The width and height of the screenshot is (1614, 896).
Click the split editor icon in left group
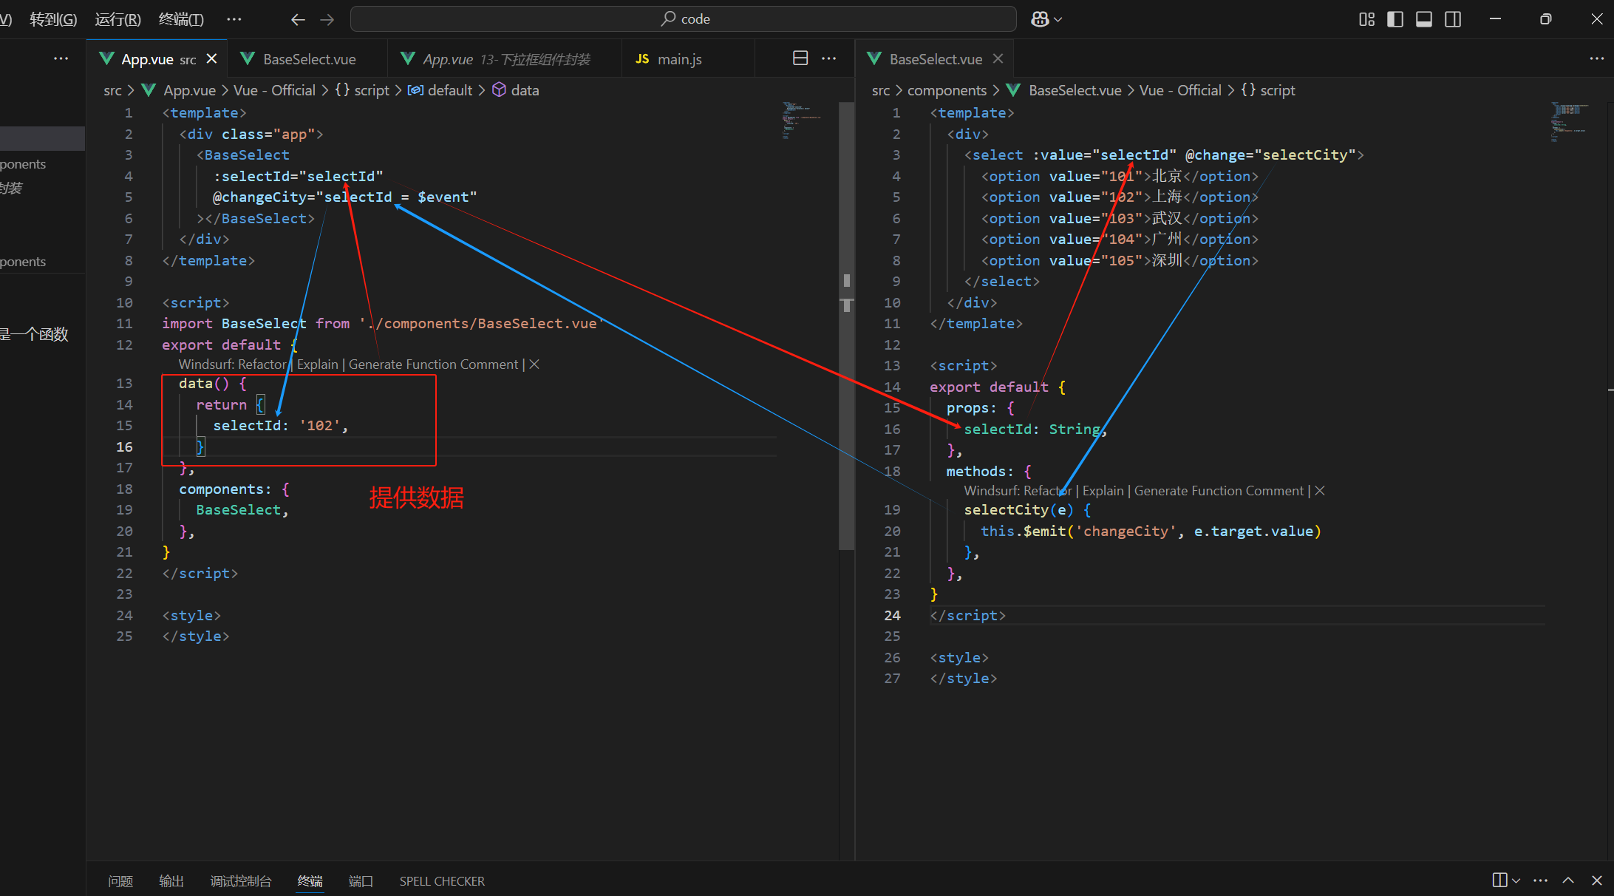[x=800, y=58]
